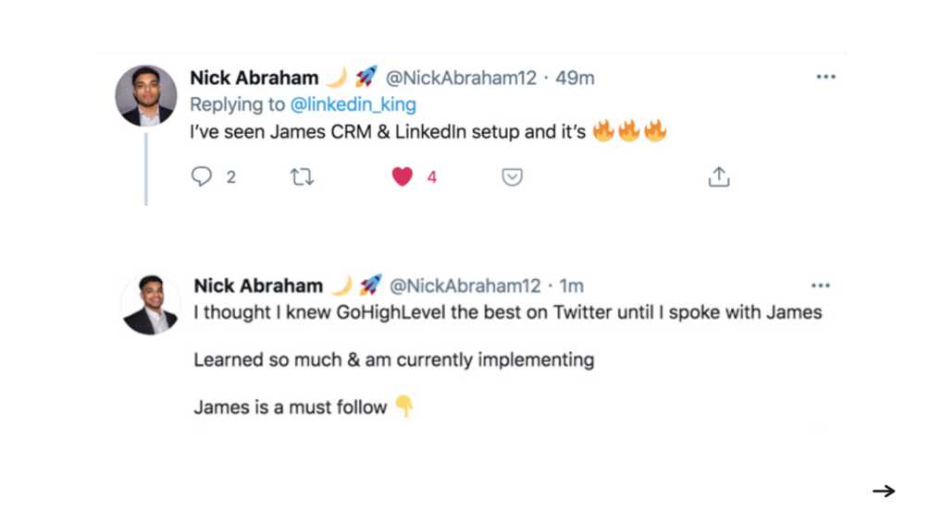Open the profile photo on the 49m tweet
Viewport: 930px width, 522px height.
tap(146, 96)
